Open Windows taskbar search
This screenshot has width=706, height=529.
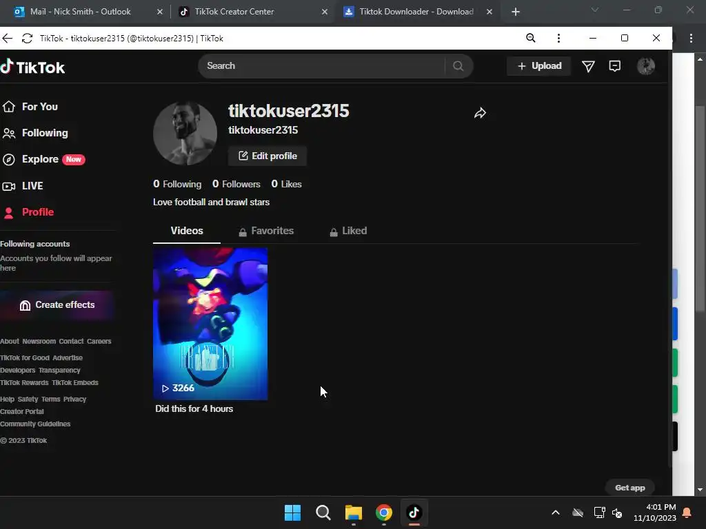tap(323, 512)
